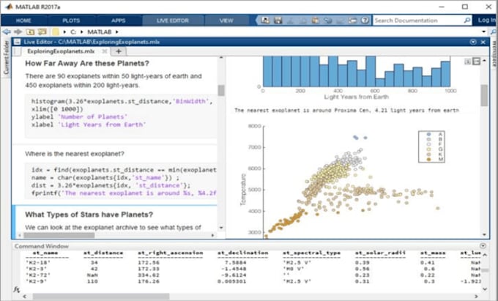Select C: in the folder path
Image resolution: width=498 pixels, height=301 pixels.
[73, 31]
